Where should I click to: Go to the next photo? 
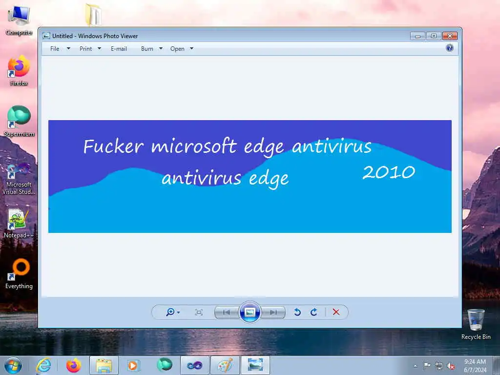pyautogui.click(x=273, y=312)
